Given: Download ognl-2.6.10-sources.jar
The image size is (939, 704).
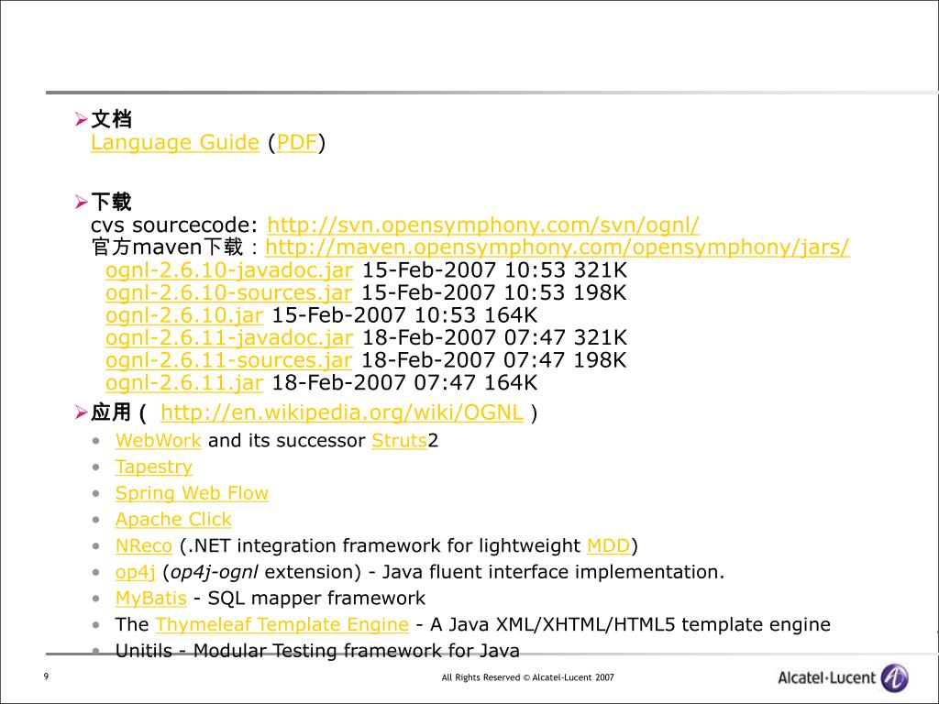Looking at the screenshot, I should click(228, 292).
